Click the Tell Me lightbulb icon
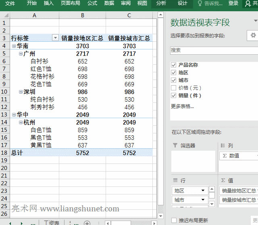Image resolution: width=258 pixels, height=225 pixels. click(200, 4)
